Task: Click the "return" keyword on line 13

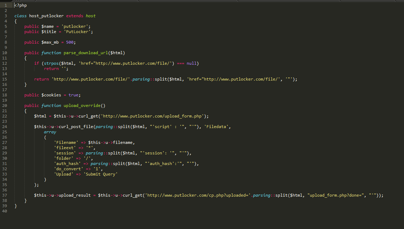Action: pyautogui.click(x=51, y=69)
